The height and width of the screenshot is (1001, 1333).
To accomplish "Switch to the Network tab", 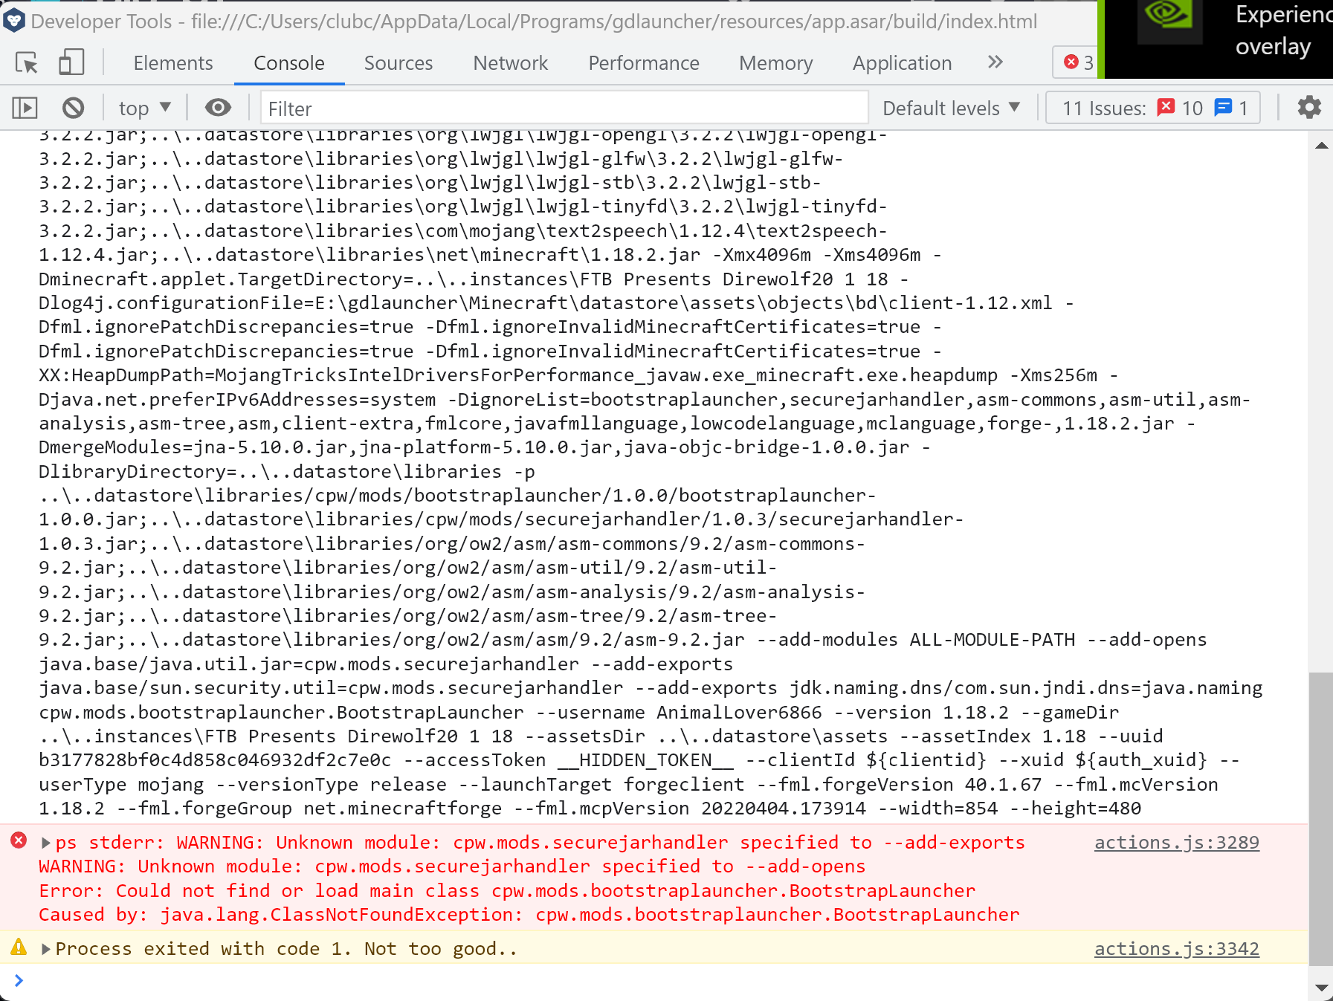I will (510, 63).
